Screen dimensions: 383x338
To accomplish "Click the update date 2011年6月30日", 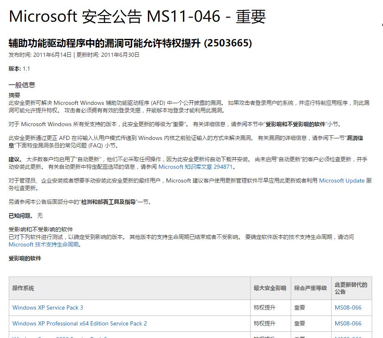I will [x=120, y=55].
